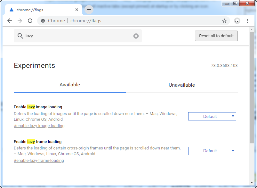Bookmark this page using the star icon

224,20
